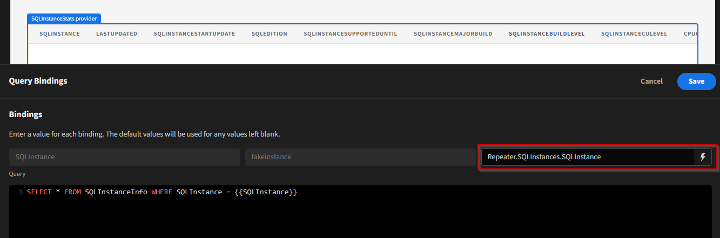Viewport: 720px width, 238px height.
Task: Click the SQLINSTANCEMAJORBUILD column header
Action: pos(453,33)
